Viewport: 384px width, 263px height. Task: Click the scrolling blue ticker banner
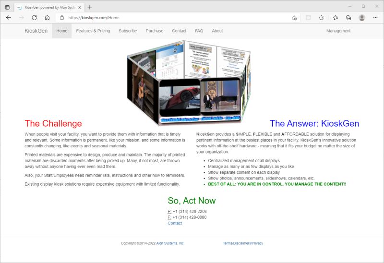tap(200, 119)
